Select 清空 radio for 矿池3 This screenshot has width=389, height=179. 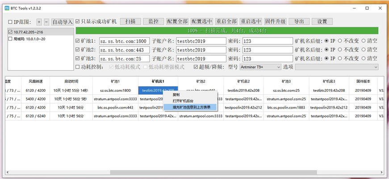(364, 58)
